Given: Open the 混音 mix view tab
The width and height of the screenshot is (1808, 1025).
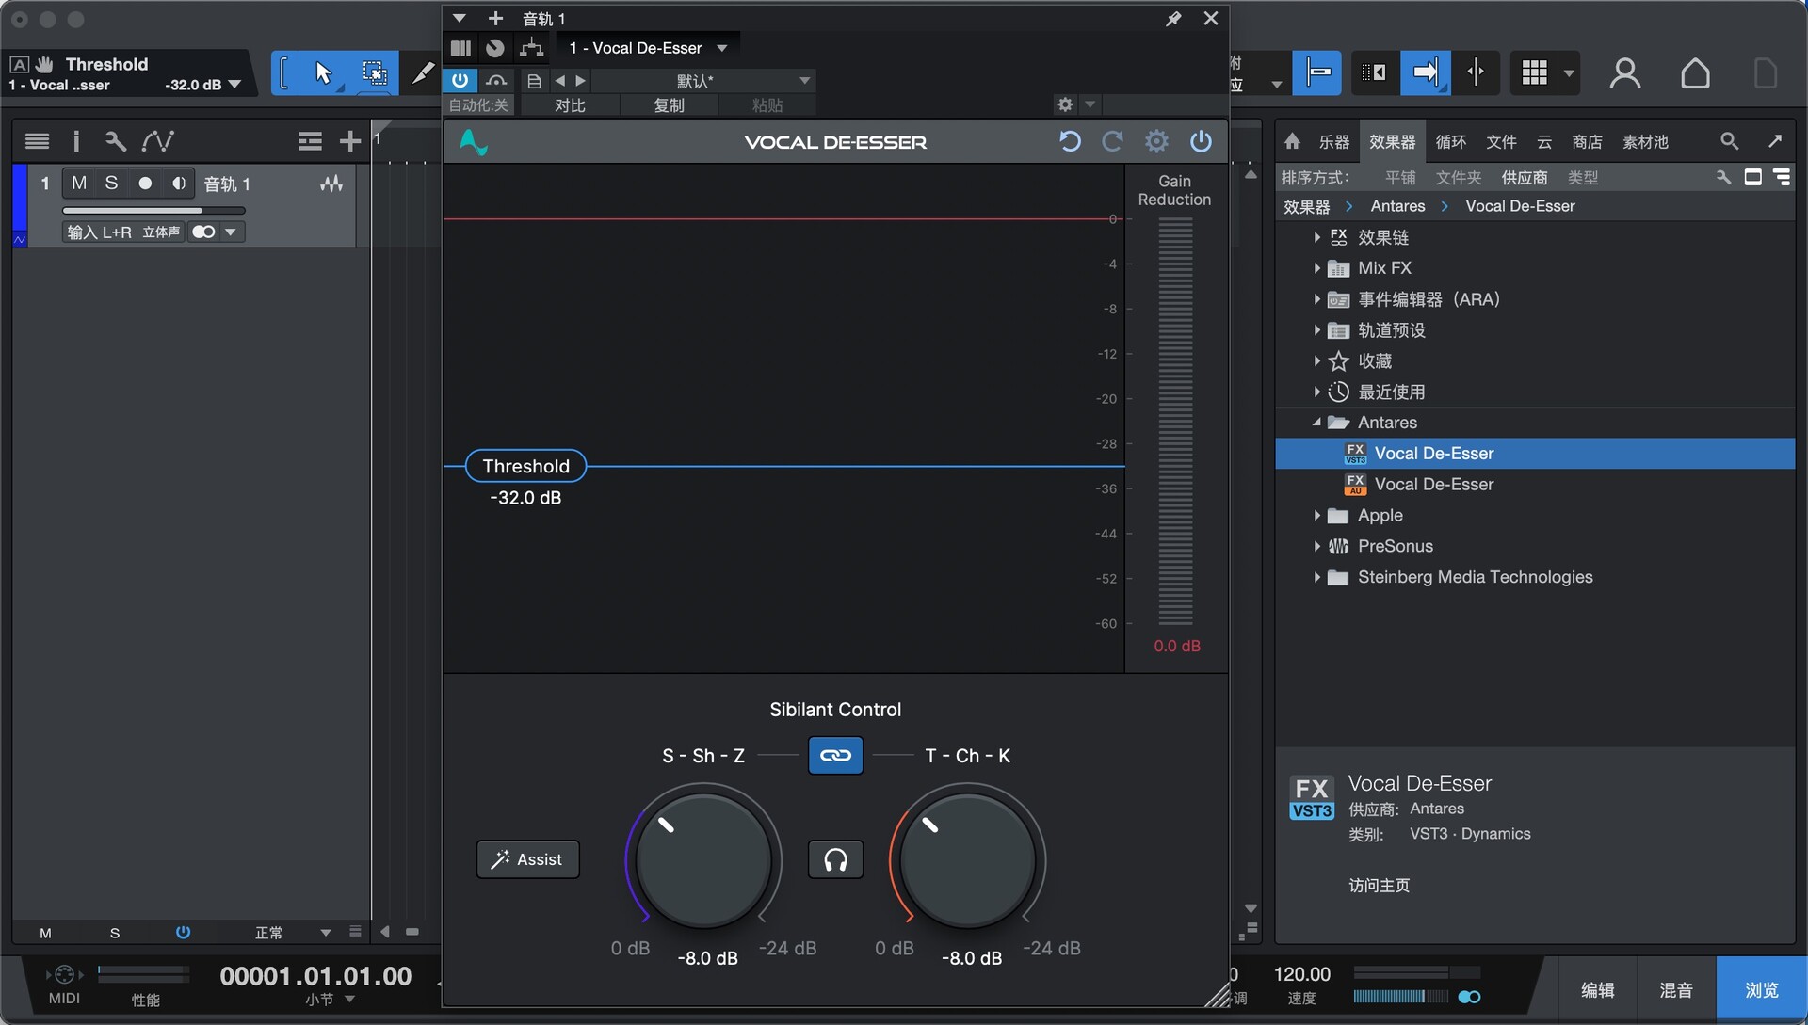Looking at the screenshot, I should 1676,990.
